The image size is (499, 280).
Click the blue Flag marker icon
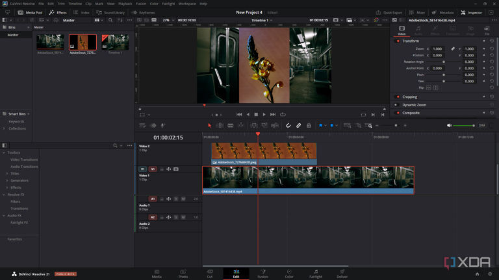coord(320,125)
